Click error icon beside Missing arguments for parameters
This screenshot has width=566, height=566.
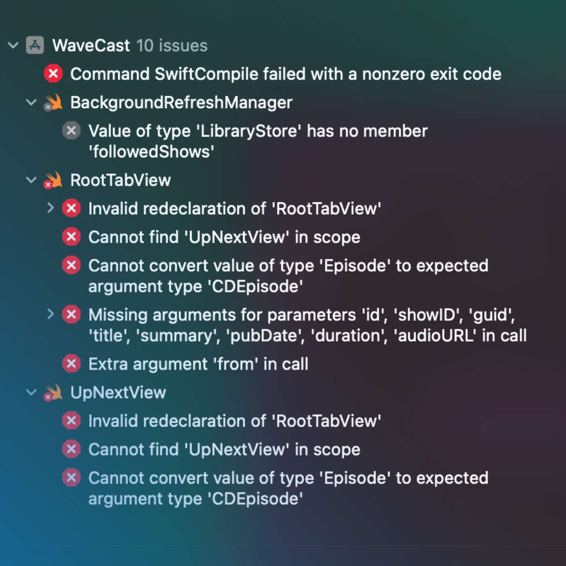point(72,315)
